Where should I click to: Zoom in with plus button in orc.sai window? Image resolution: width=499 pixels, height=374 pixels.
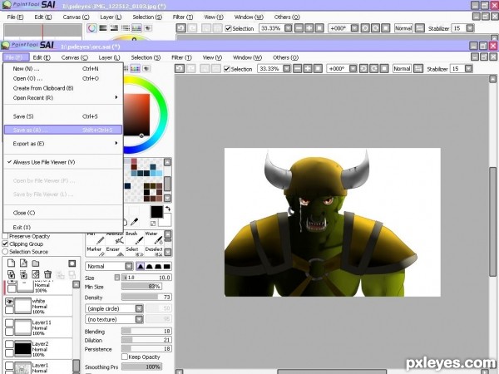308,68
